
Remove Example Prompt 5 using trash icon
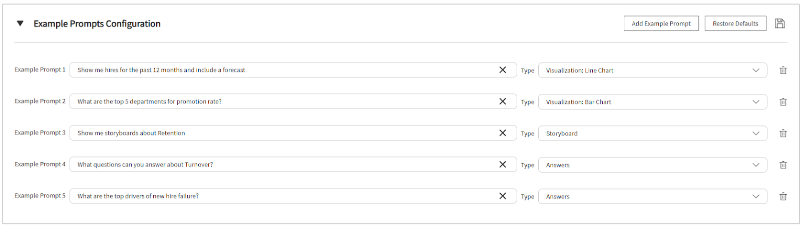click(x=783, y=196)
